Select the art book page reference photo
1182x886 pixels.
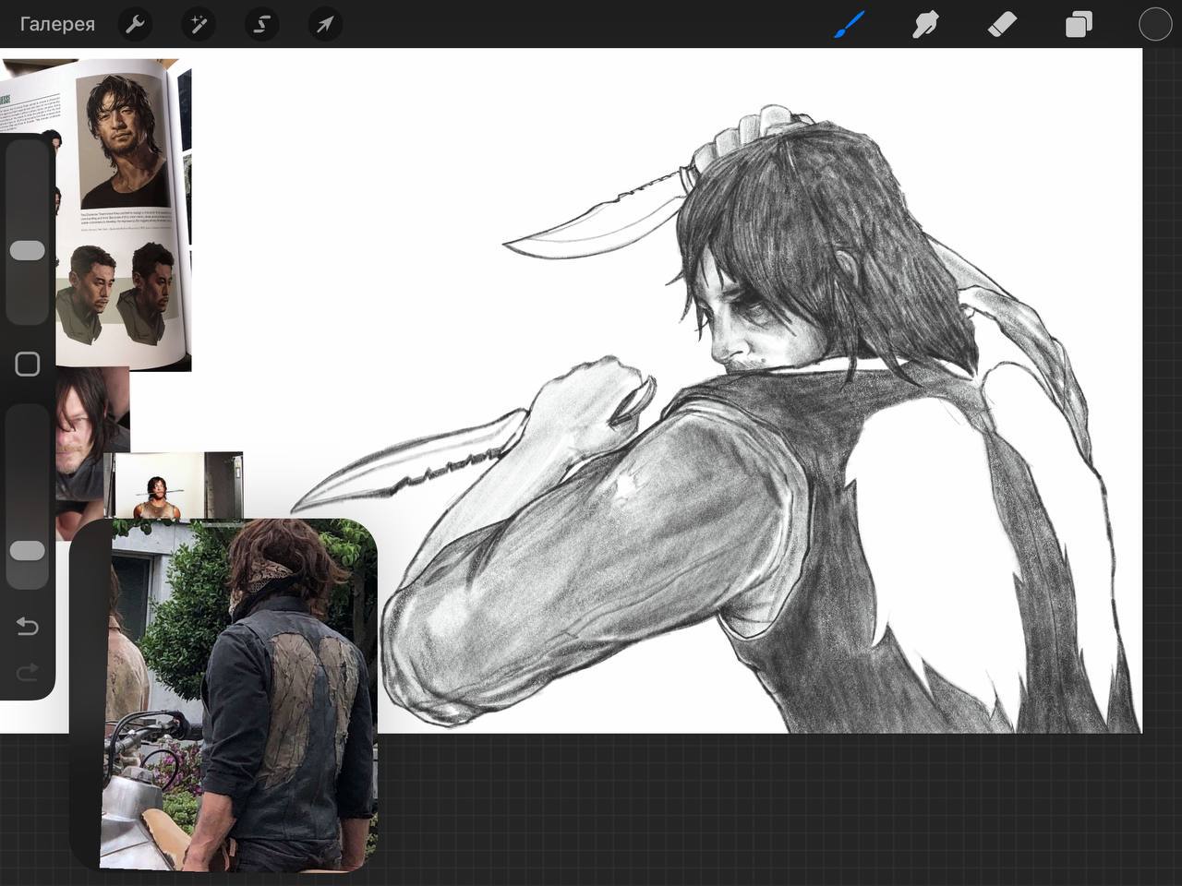(x=96, y=214)
